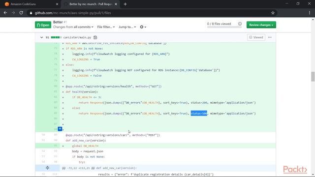Click 'global DB_HEALTH' added line
Viewport: 315px width, 177px height.
point(85,146)
